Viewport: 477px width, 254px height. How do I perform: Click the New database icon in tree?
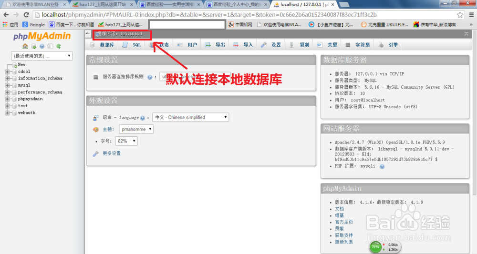coord(14,65)
